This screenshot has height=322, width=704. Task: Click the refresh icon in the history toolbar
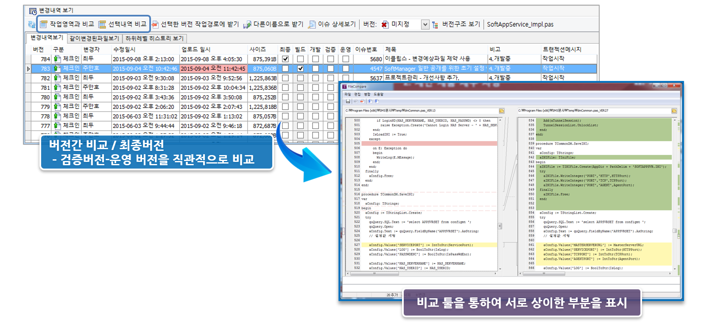pyautogui.click(x=32, y=25)
